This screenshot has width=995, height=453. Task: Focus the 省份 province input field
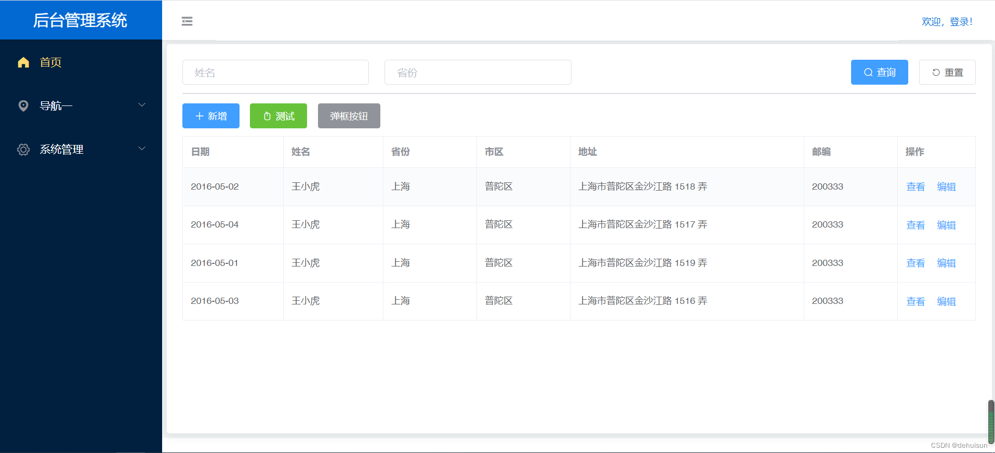tap(477, 73)
